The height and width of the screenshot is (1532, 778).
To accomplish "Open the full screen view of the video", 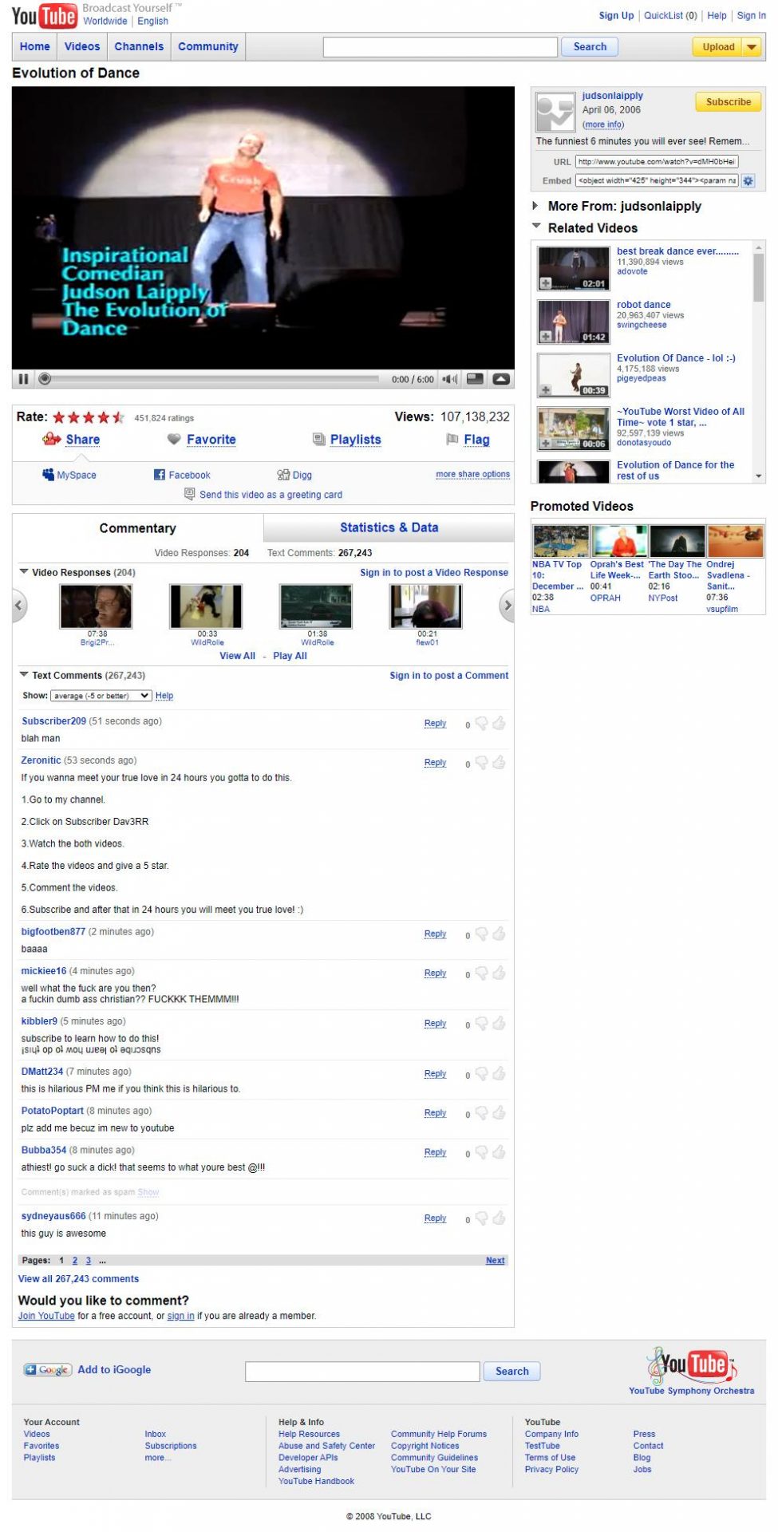I will click(x=501, y=379).
